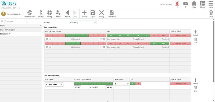Open the Monitorowanie module
215x102 pixels.
pyautogui.click(x=30, y=14)
